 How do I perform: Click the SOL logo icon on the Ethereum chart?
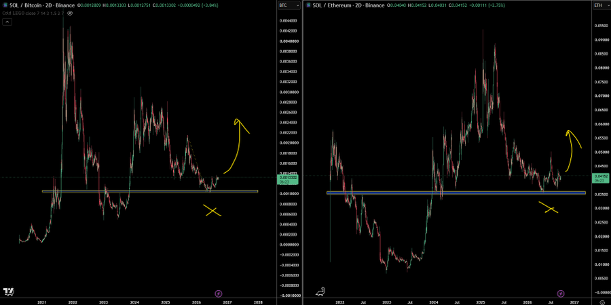[x=309, y=6]
